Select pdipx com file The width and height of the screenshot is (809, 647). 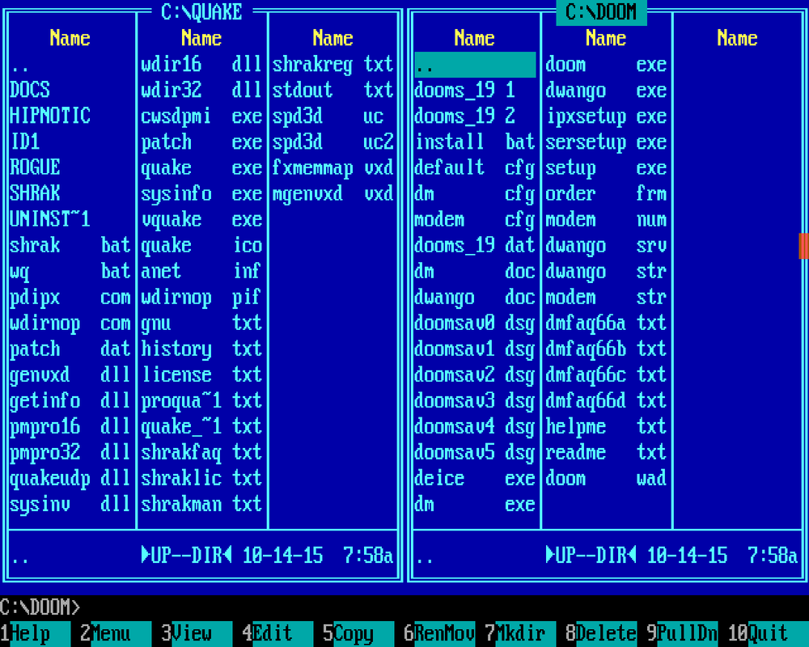(70, 298)
